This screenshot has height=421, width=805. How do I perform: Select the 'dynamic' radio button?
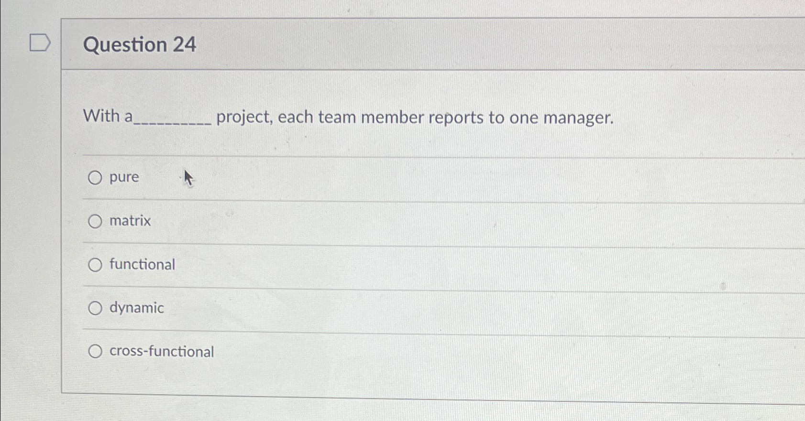point(96,308)
